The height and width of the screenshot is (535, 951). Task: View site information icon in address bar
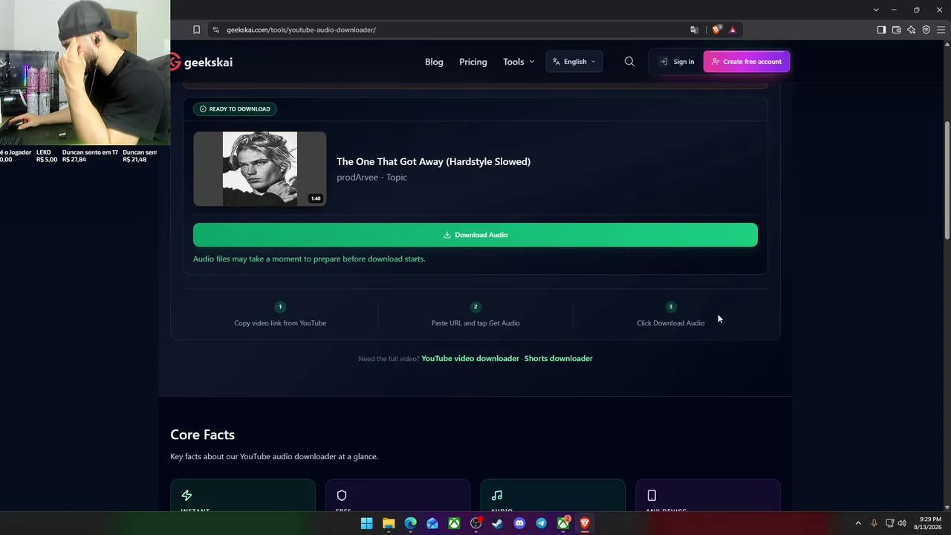coord(215,30)
